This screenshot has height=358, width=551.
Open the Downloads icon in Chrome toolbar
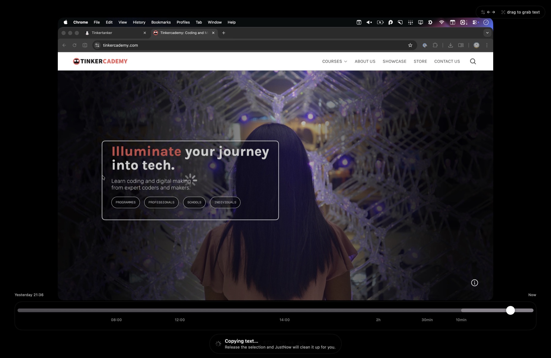click(450, 45)
